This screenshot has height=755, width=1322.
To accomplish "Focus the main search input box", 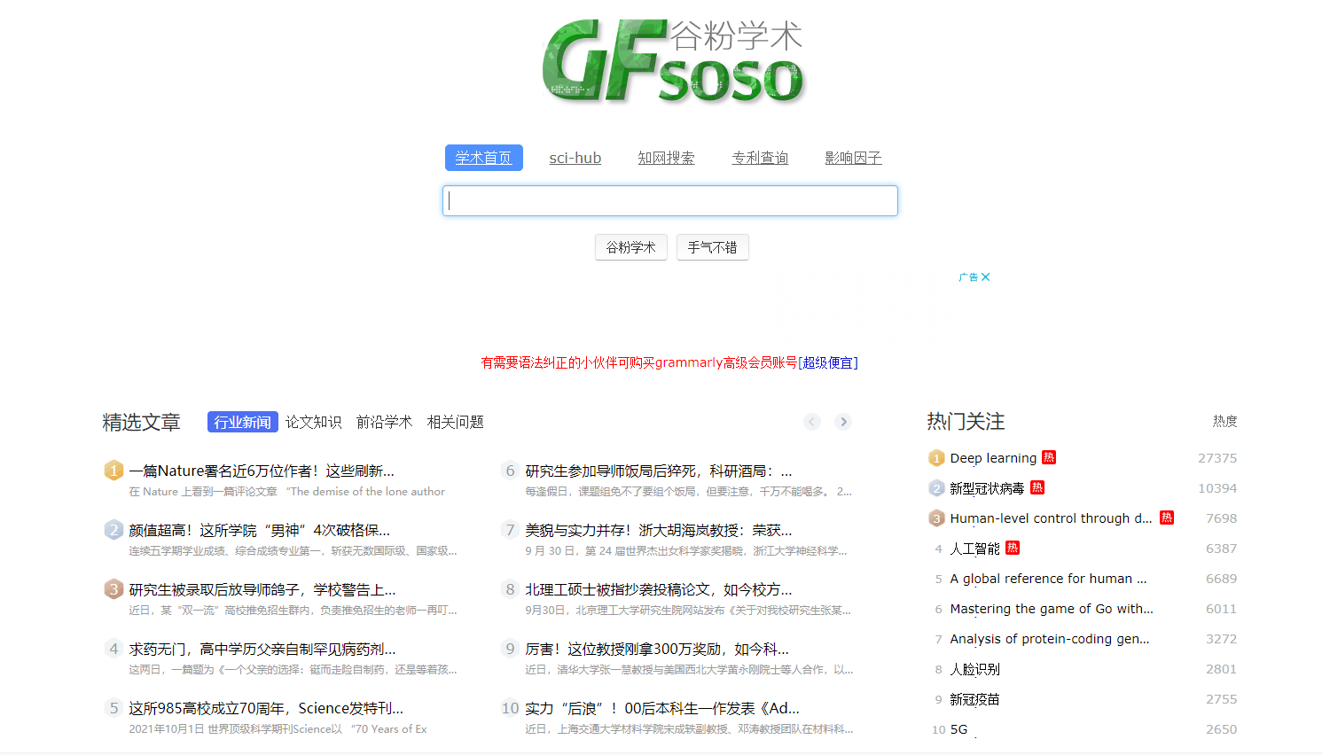I will 670,200.
